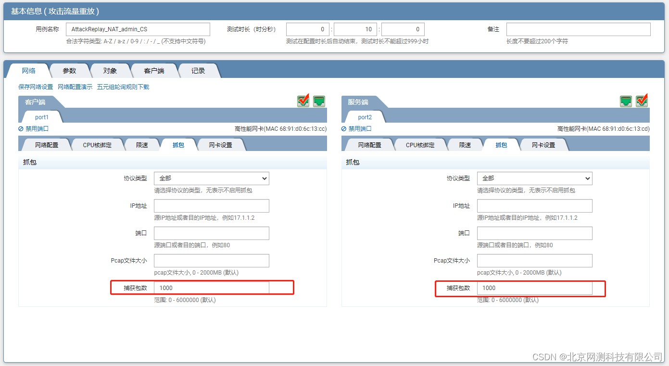The height and width of the screenshot is (366, 669).
Task: Click 禁用端口 under port2
Action: tap(357, 129)
